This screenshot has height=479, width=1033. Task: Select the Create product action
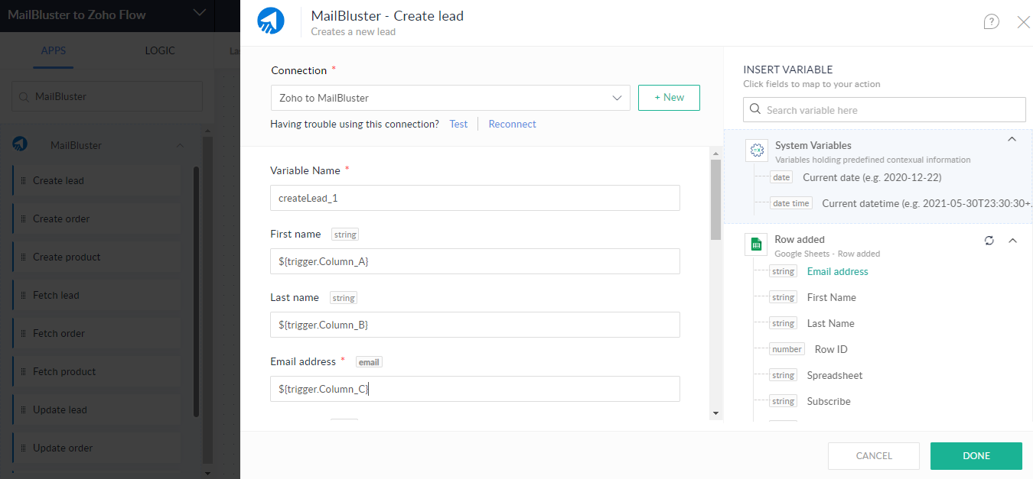click(x=97, y=257)
